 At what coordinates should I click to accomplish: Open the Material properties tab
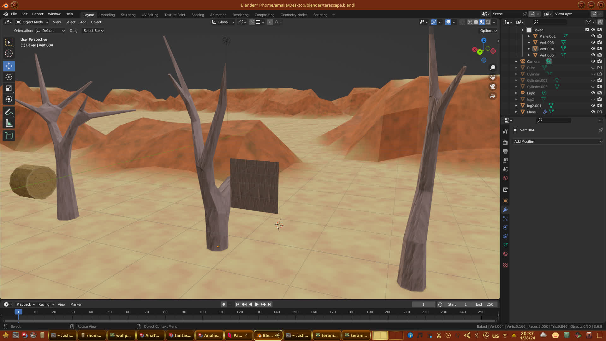coord(505,254)
